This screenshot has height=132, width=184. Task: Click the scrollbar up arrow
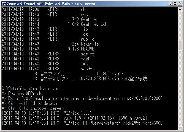pyautogui.click(x=180, y=9)
